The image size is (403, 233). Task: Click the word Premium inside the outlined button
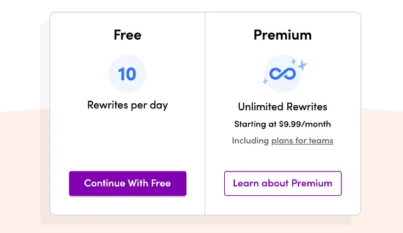[x=312, y=183]
